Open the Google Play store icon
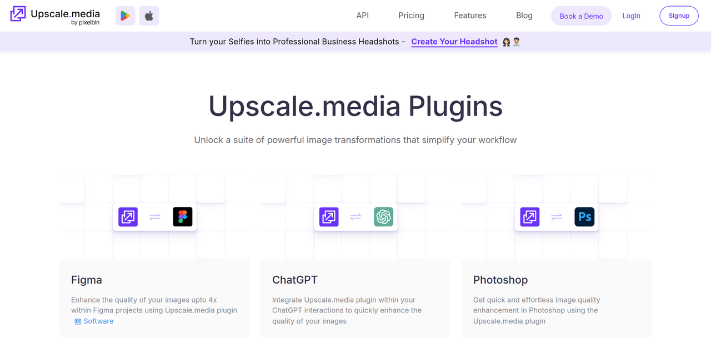The image size is (711, 348). point(126,16)
